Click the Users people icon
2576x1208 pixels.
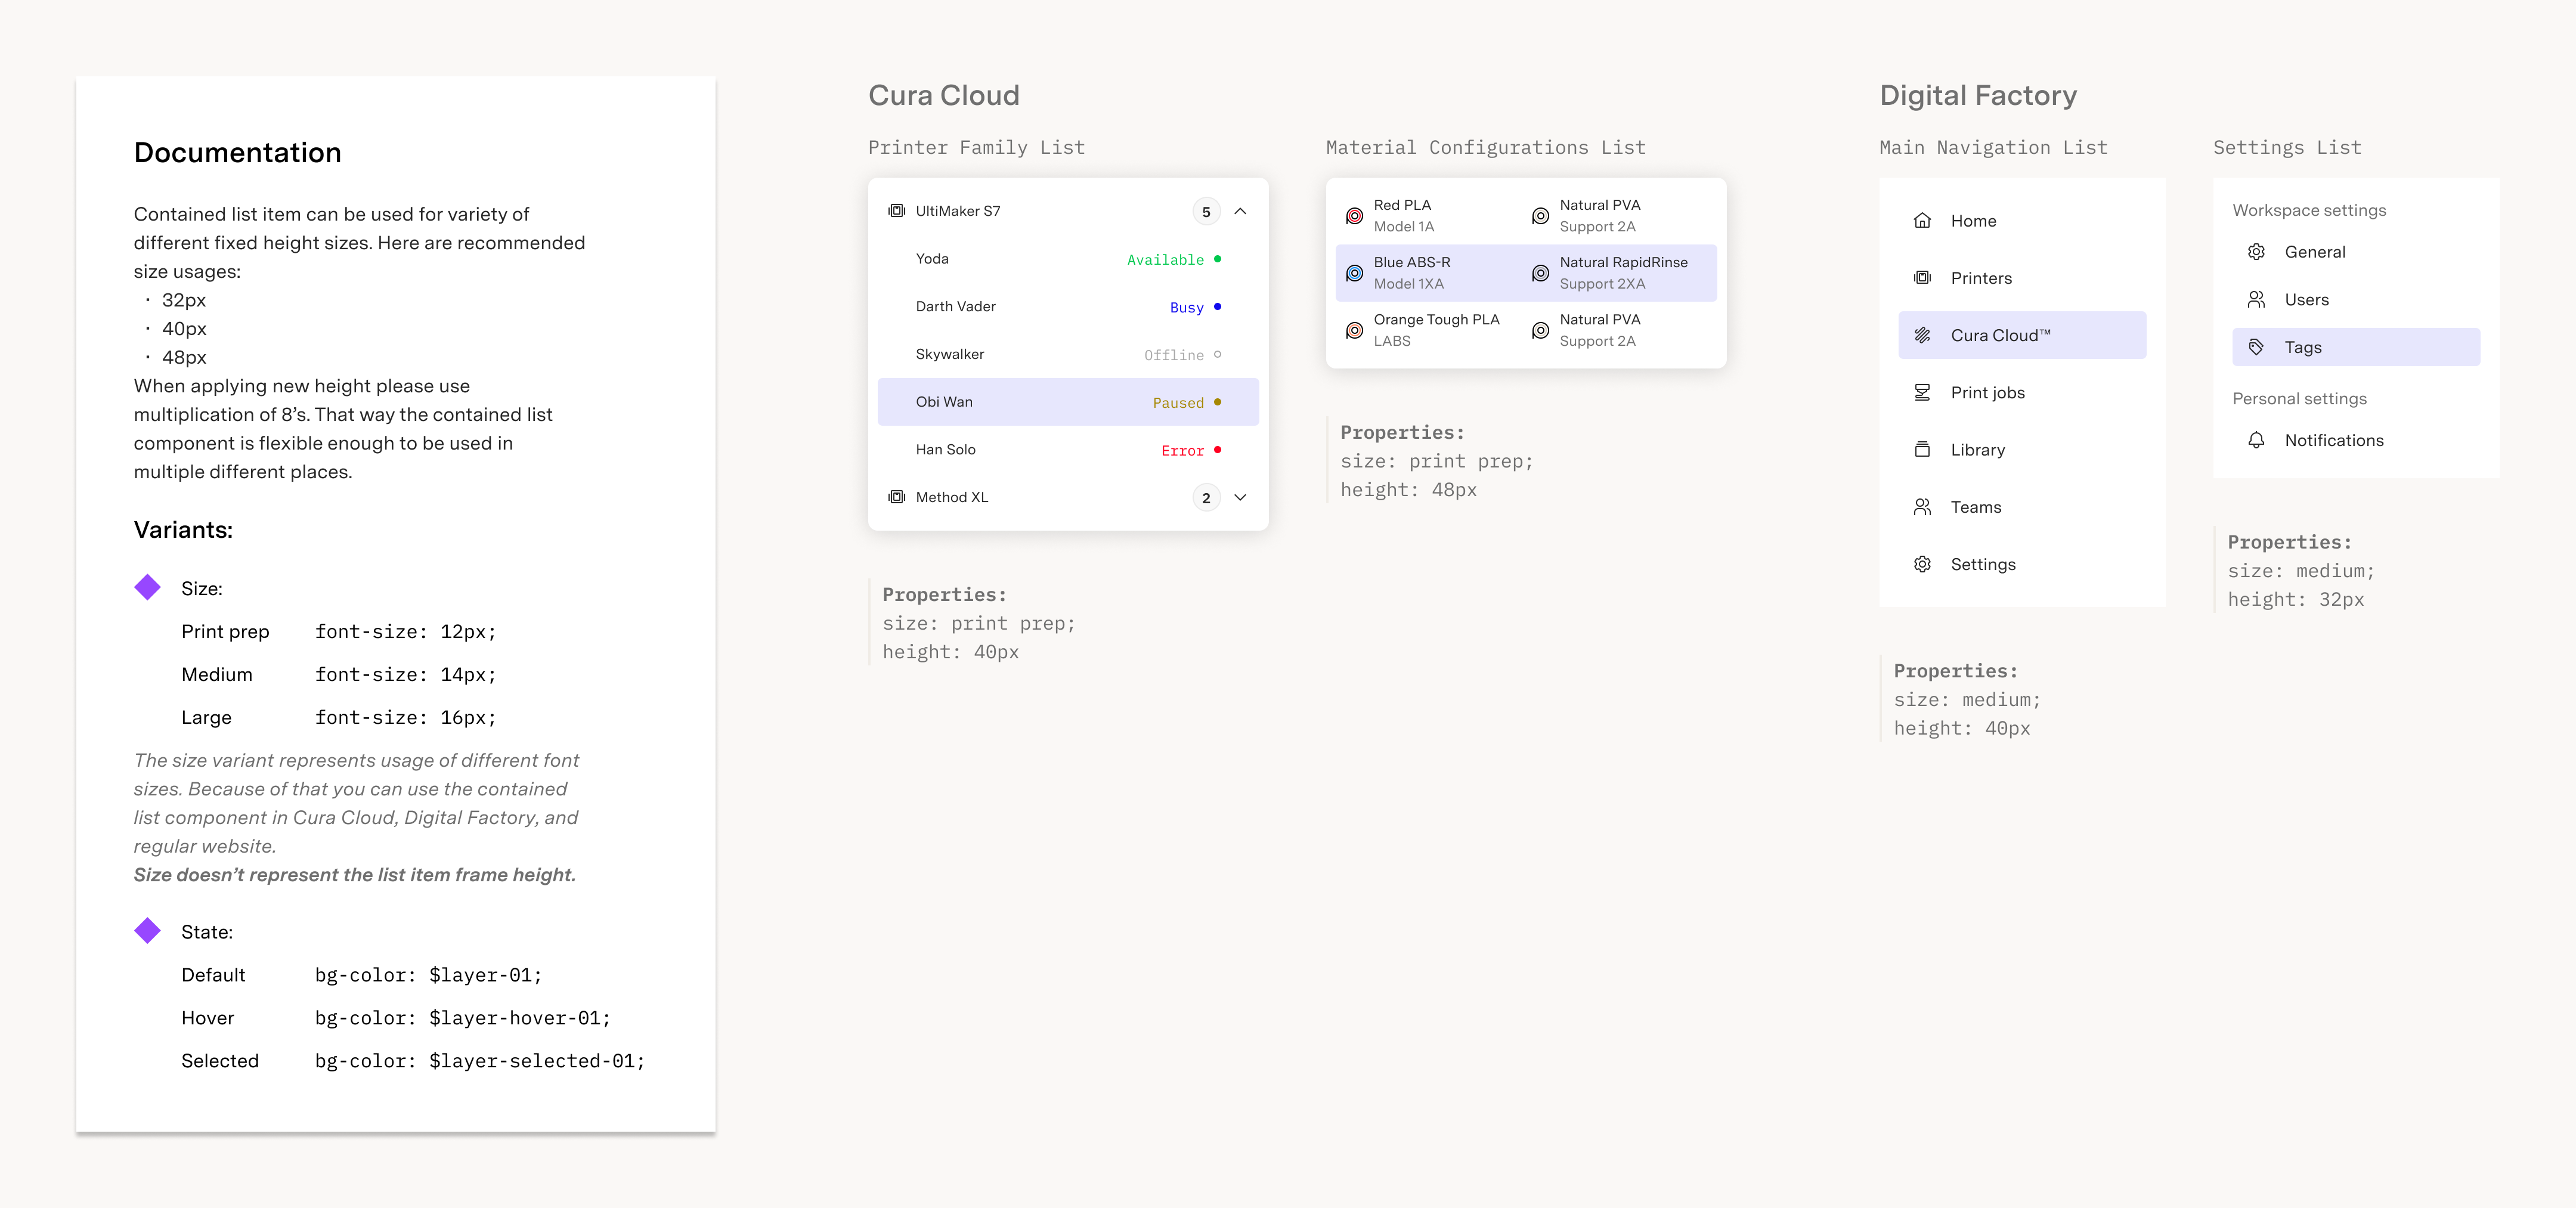pyautogui.click(x=2256, y=300)
